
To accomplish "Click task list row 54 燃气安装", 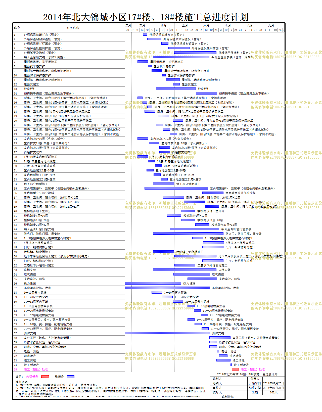I will [69, 274].
